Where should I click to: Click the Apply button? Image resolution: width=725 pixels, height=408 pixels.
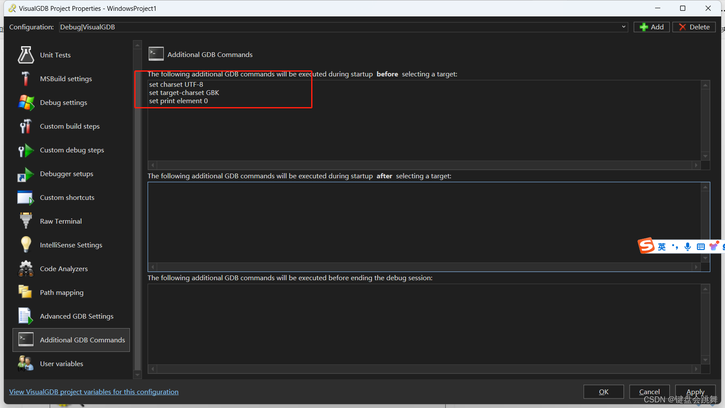695,392
